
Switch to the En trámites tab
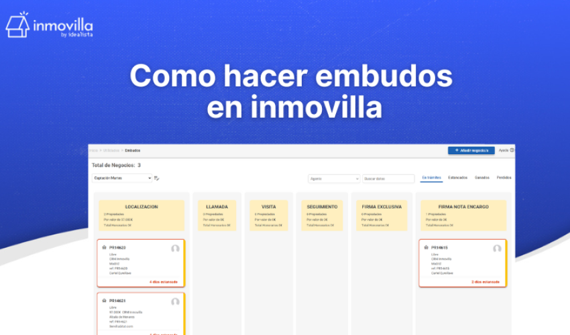tap(431, 178)
